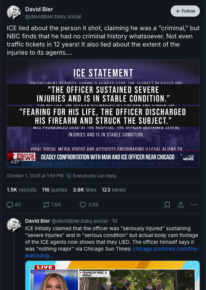Play the ICE Statement video

pos(103,113)
